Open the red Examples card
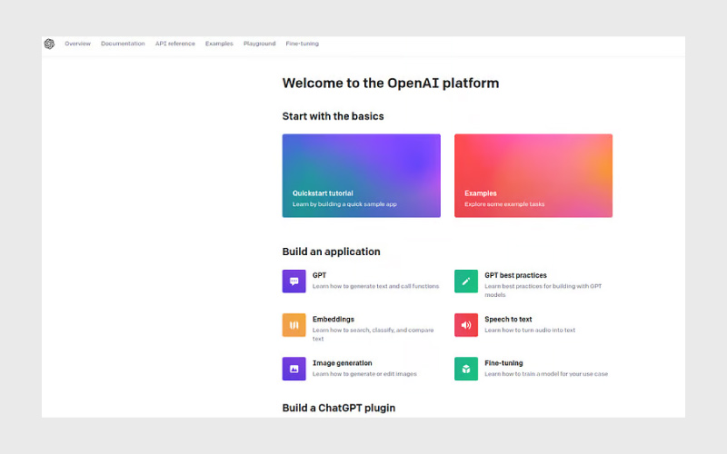Screen dimensions: 727x454 pyautogui.click(x=533, y=175)
